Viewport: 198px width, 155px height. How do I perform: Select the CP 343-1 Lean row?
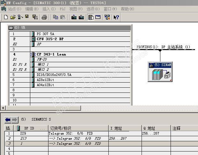[70, 54]
